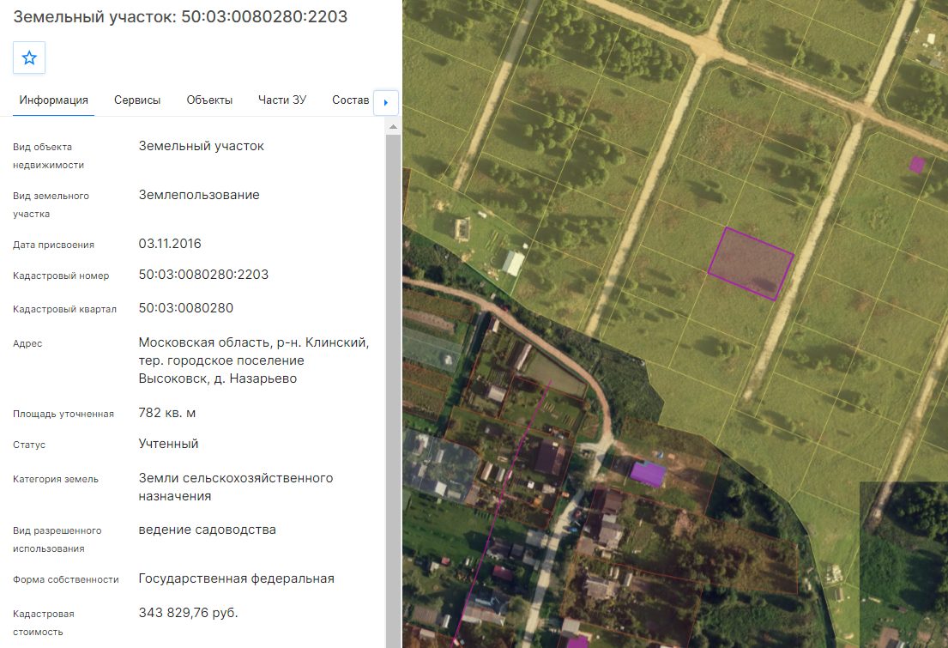Show more tabs with the right arrow

386,102
